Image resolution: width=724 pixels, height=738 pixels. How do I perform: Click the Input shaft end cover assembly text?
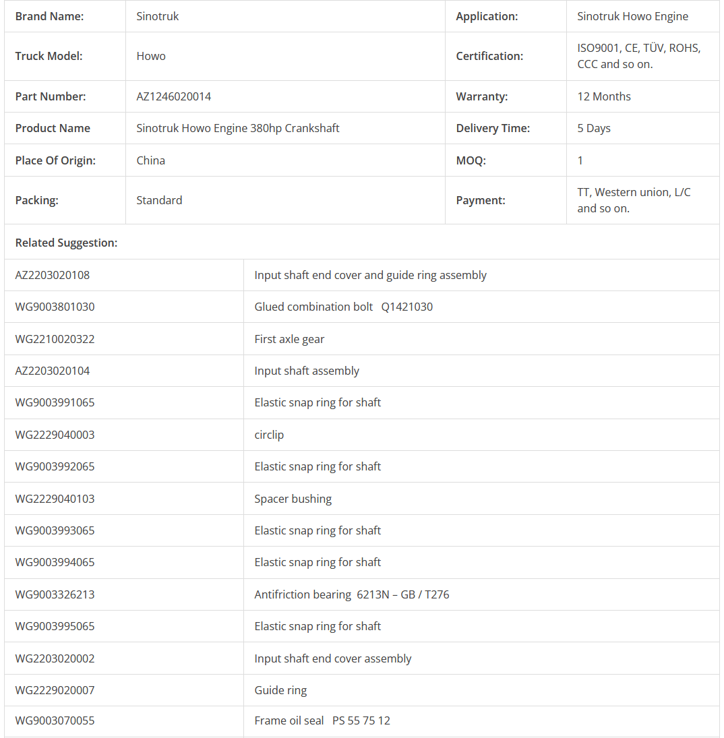pyautogui.click(x=333, y=658)
